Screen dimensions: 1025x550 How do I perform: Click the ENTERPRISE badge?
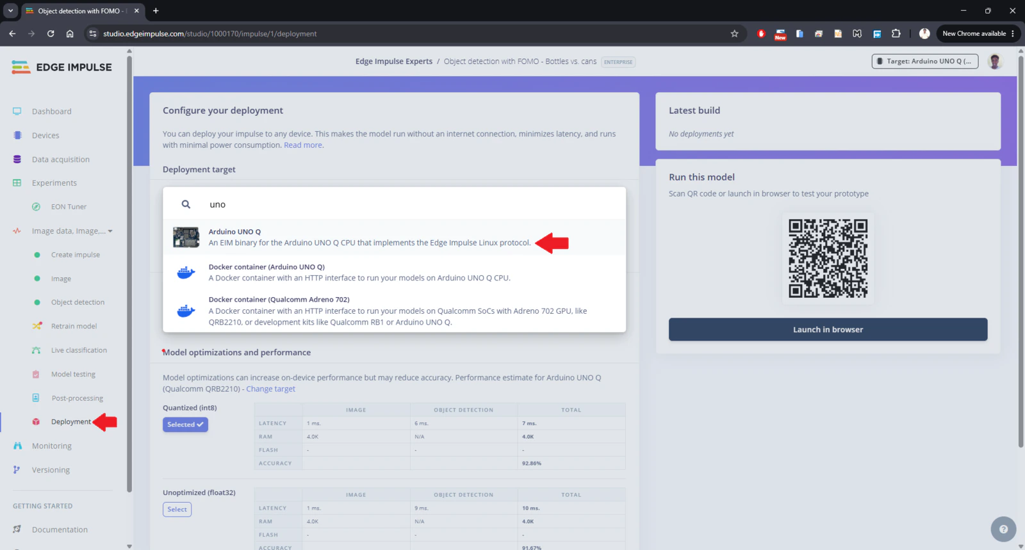[618, 62]
